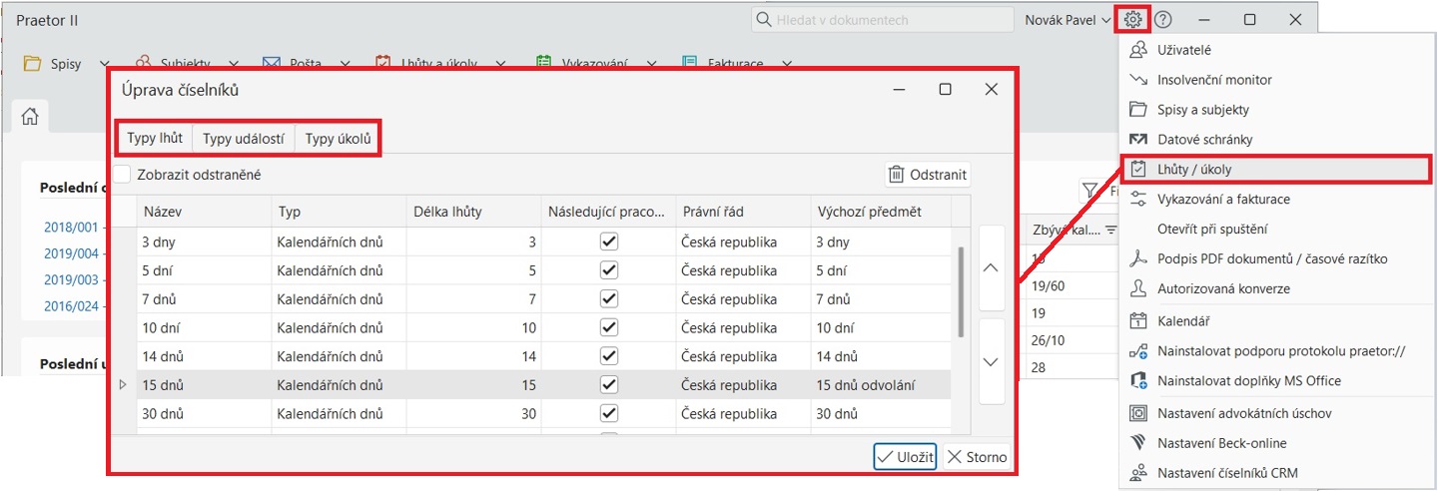This screenshot has width=1438, height=491.
Task: Open the settings gear menu
Action: click(x=1132, y=20)
